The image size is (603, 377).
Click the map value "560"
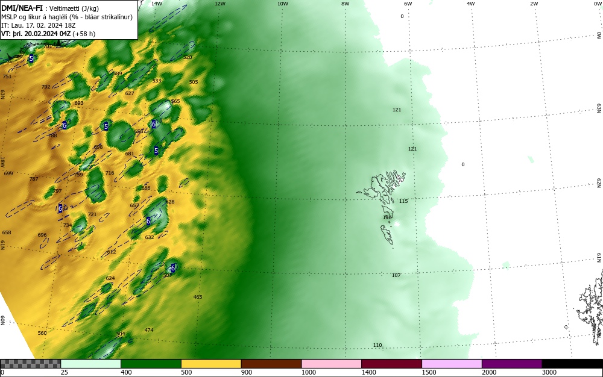click(42, 333)
